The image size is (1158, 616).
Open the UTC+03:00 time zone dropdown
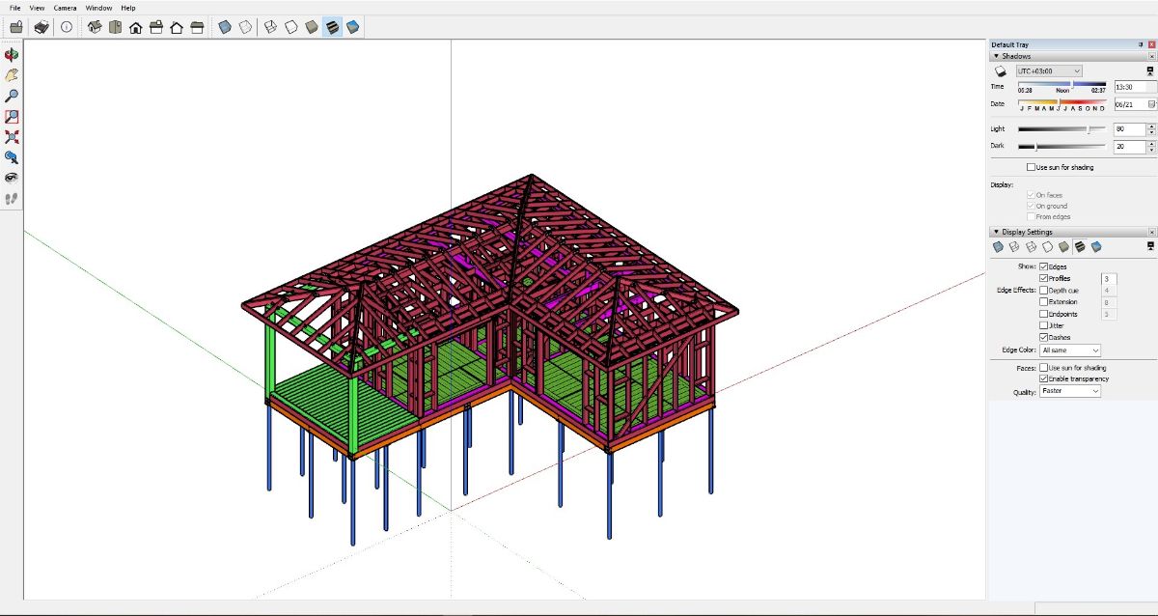pyautogui.click(x=1048, y=71)
